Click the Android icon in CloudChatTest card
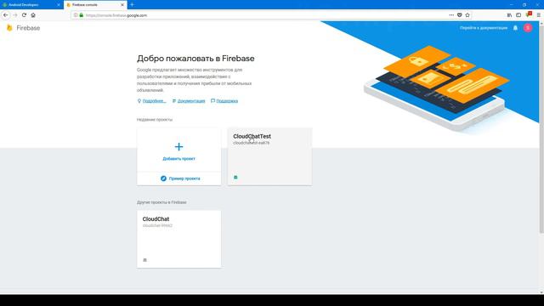The height and width of the screenshot is (306, 544). click(x=235, y=178)
